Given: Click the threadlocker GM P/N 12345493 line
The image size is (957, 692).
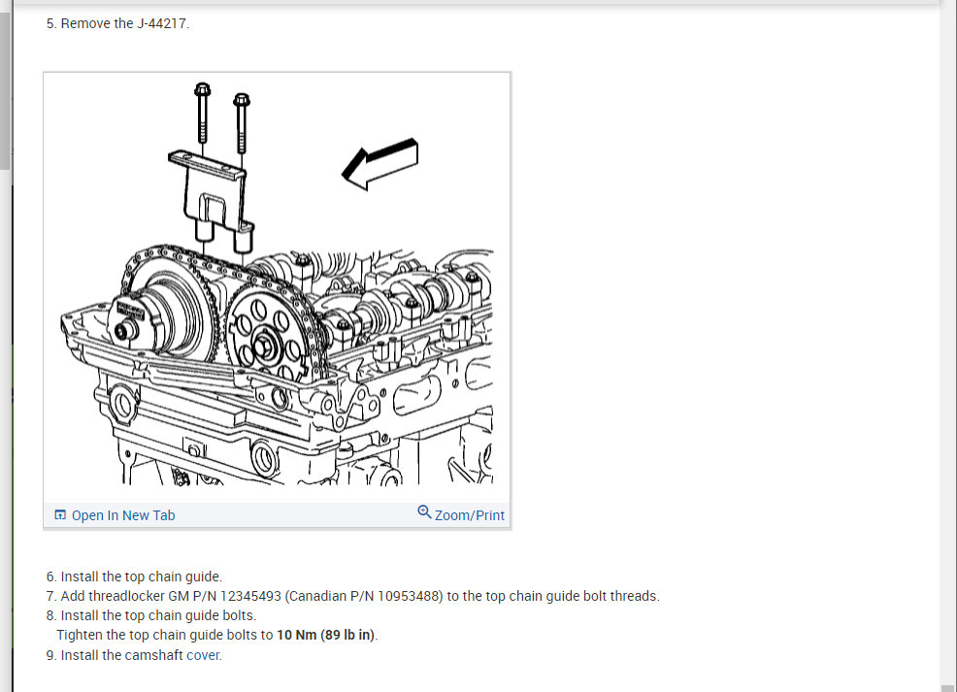Looking at the screenshot, I should pos(352,596).
